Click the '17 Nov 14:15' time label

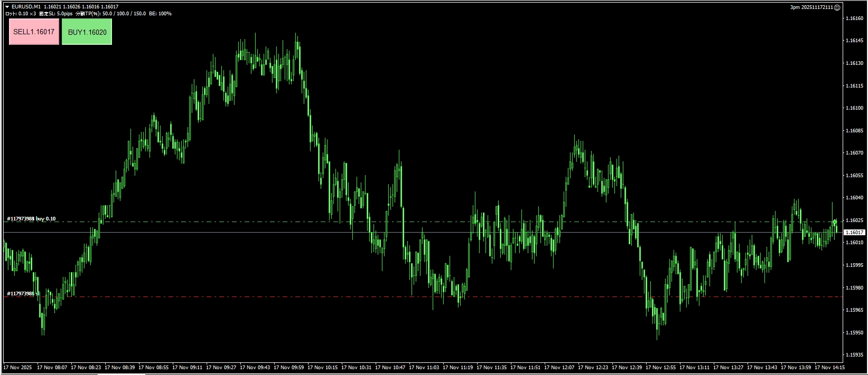tap(830, 367)
